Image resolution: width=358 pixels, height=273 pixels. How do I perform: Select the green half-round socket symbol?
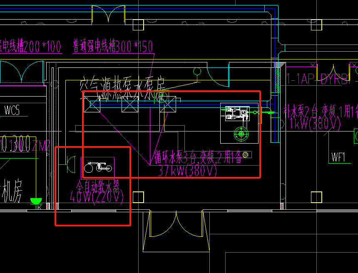[x=71, y=164]
